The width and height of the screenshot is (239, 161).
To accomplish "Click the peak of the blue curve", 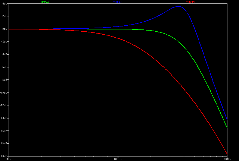I will coord(179,6).
